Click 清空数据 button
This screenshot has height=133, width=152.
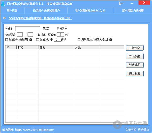pyautogui.click(x=135, y=74)
